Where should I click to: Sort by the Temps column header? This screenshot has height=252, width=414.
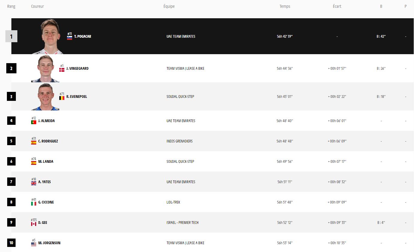pyautogui.click(x=285, y=6)
